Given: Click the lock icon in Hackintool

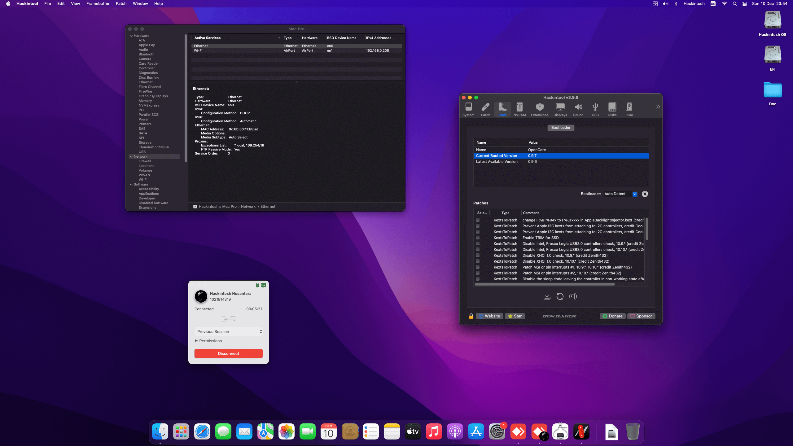Looking at the screenshot, I should point(471,316).
